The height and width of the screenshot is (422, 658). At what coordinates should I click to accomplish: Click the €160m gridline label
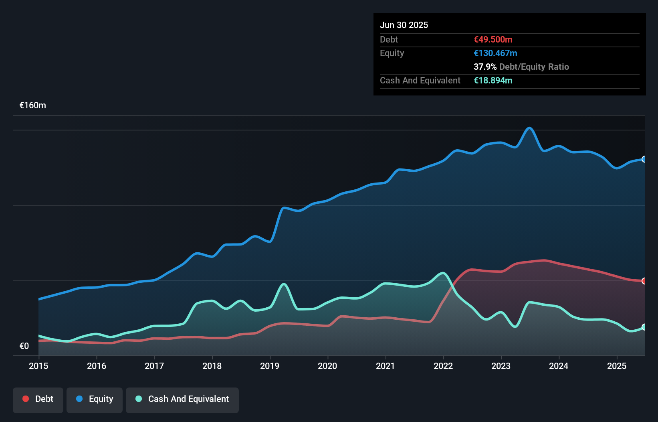tap(32, 105)
